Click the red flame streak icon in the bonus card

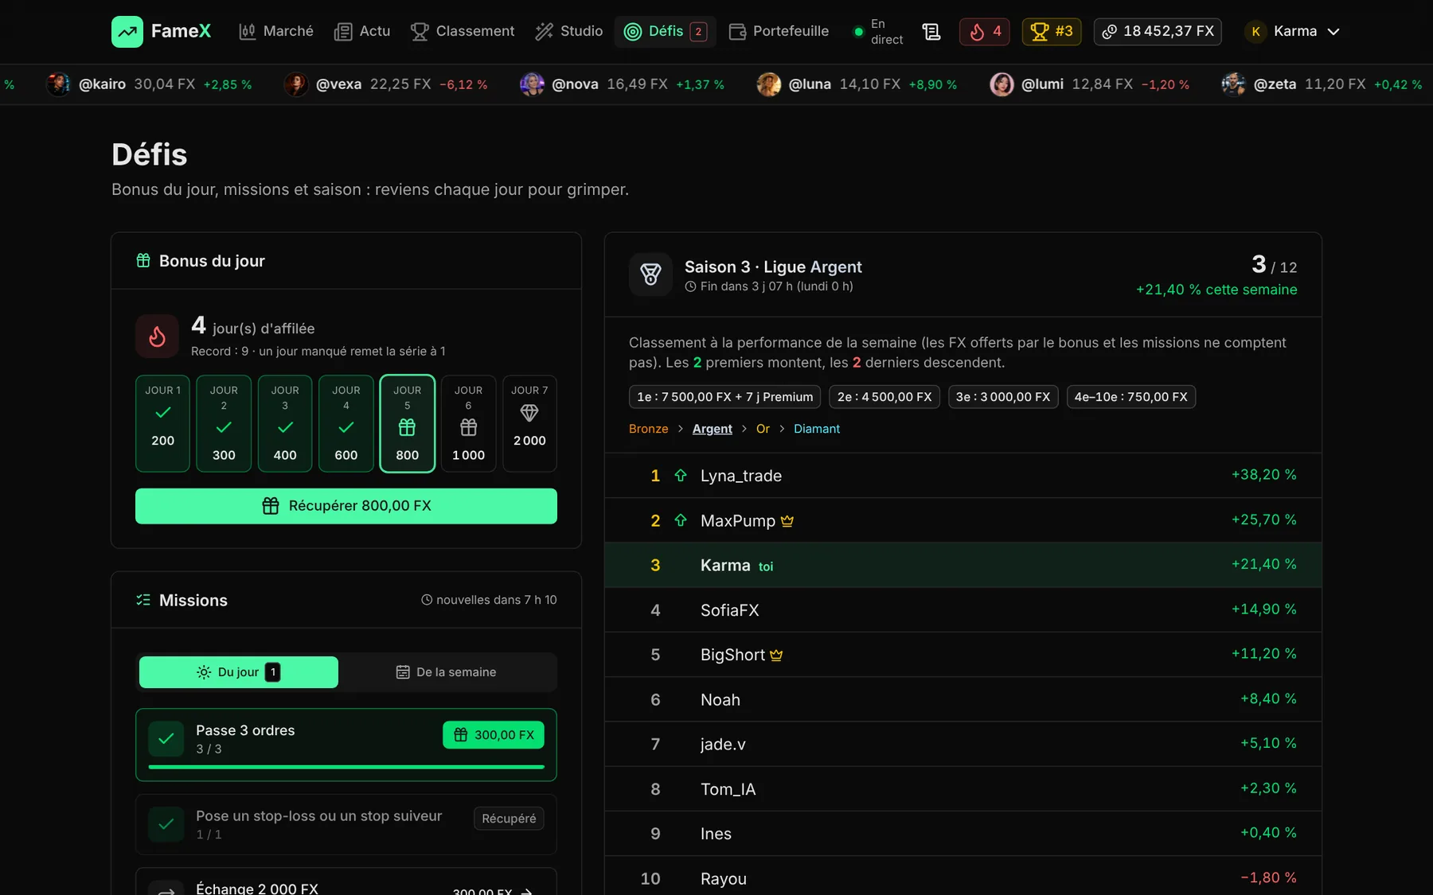[x=157, y=337]
